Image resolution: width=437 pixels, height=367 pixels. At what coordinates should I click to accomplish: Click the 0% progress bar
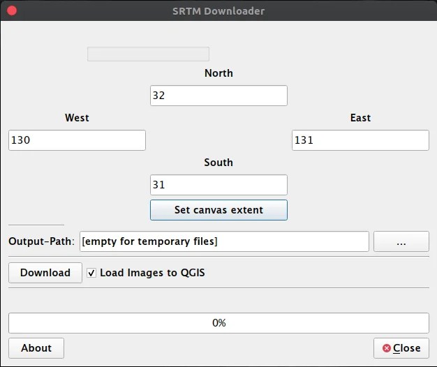coord(218,323)
